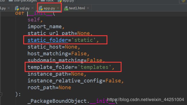
Task: Click the code folding marker in gutter
Action: click(1, 95)
